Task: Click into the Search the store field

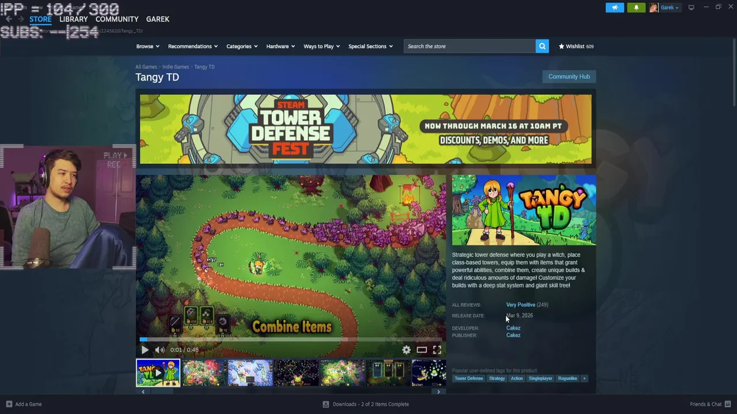Action: pos(469,46)
